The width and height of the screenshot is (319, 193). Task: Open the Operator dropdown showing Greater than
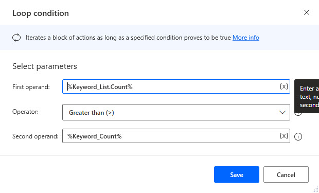pos(176,112)
